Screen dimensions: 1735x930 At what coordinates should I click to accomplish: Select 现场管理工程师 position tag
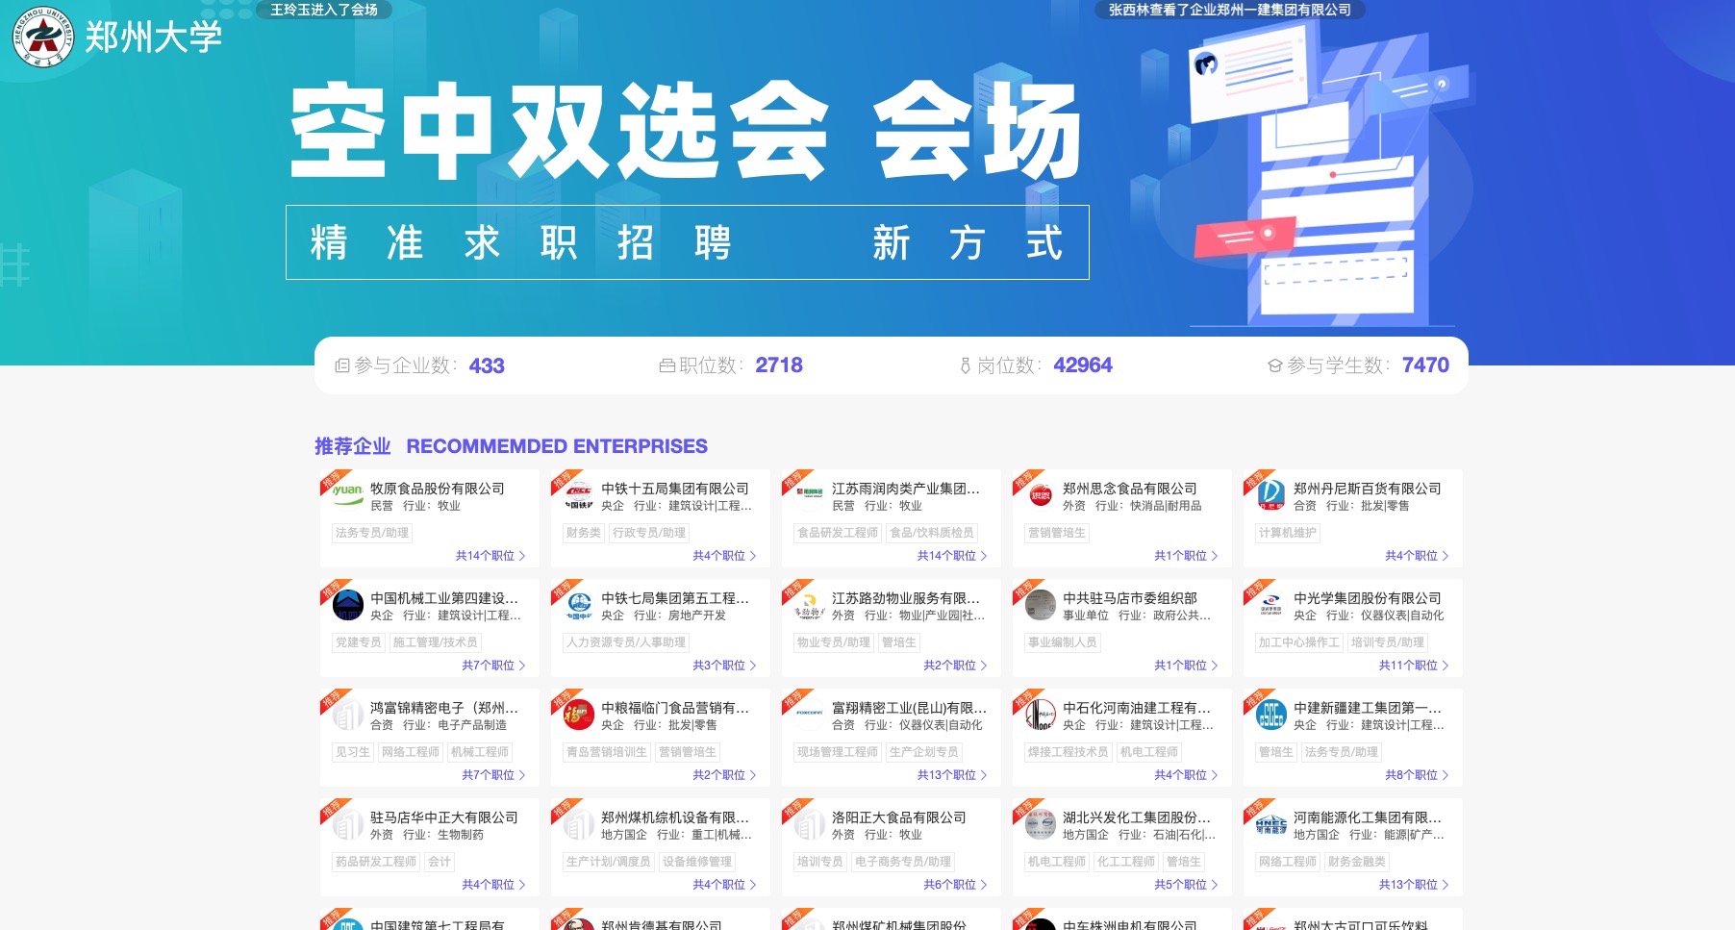838,752
